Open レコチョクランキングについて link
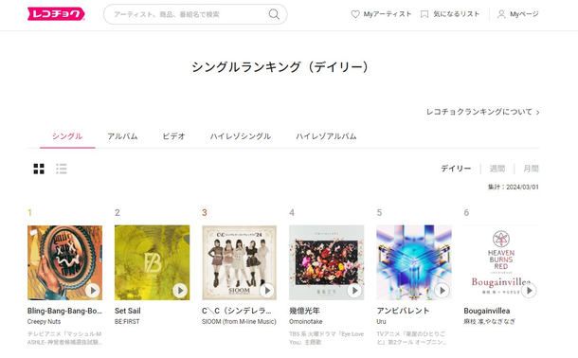Screen dimensions: 578x358 click(x=482, y=112)
